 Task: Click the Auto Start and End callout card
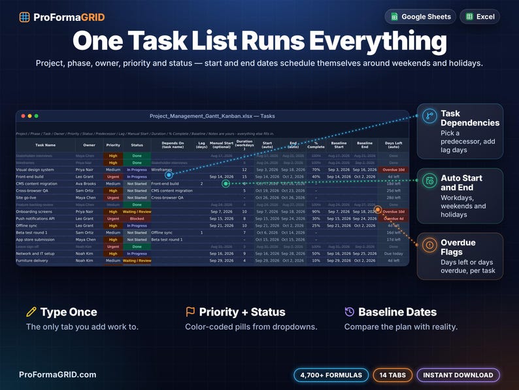[x=460, y=196]
